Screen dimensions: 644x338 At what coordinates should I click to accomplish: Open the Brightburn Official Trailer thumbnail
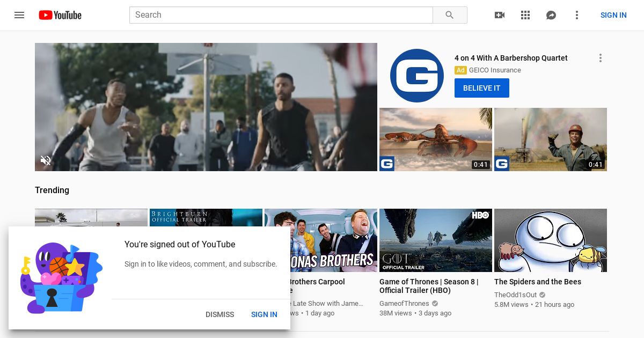tap(206, 217)
